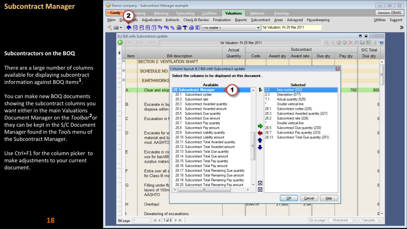Click Help in Column layout dialog
This screenshot has width=407, height=229.
329,198
